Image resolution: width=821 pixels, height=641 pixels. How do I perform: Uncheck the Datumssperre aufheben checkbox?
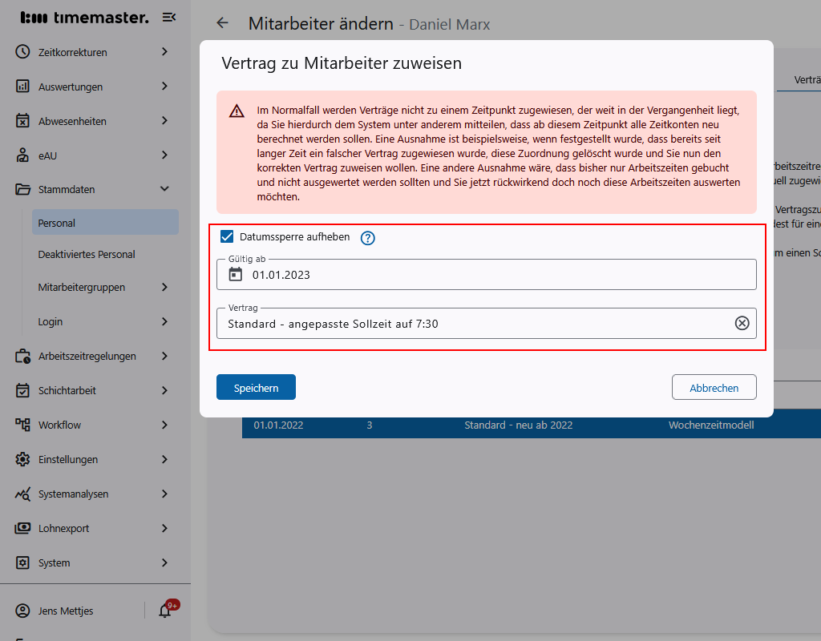pos(227,237)
